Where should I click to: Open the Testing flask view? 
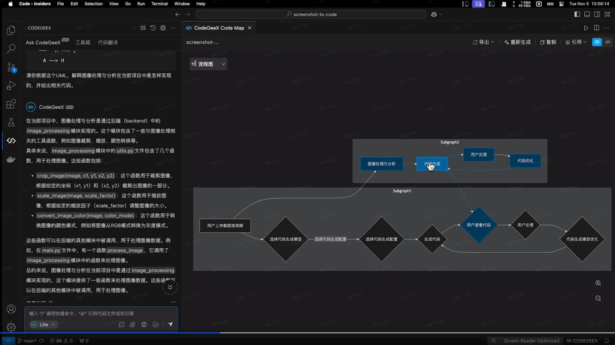(x=11, y=122)
